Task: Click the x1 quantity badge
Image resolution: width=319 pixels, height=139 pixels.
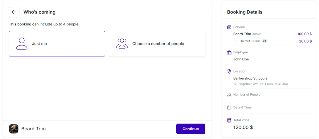Action: tap(264, 41)
